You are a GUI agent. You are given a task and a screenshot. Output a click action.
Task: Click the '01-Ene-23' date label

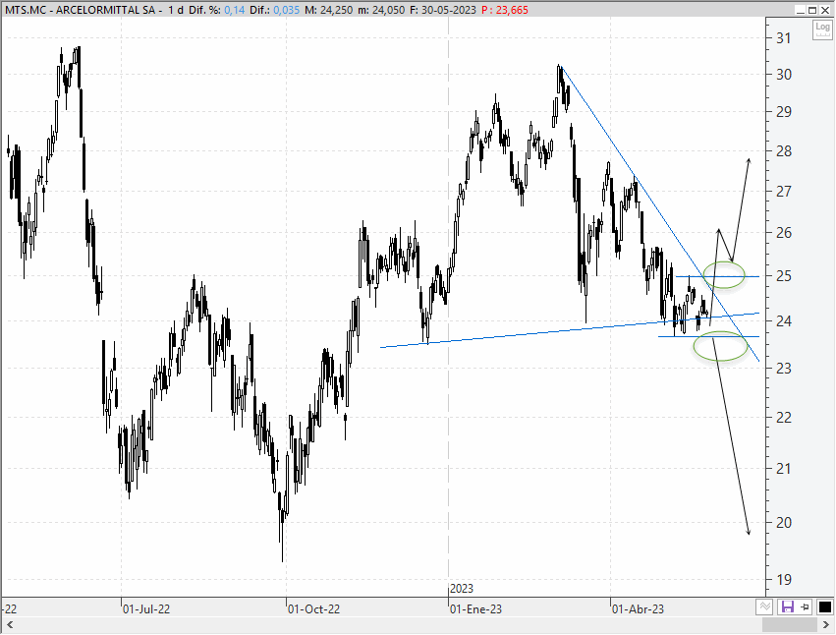475,608
